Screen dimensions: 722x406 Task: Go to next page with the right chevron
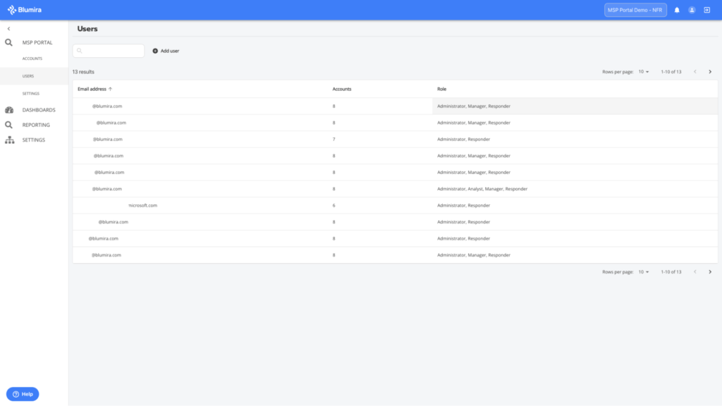710,71
